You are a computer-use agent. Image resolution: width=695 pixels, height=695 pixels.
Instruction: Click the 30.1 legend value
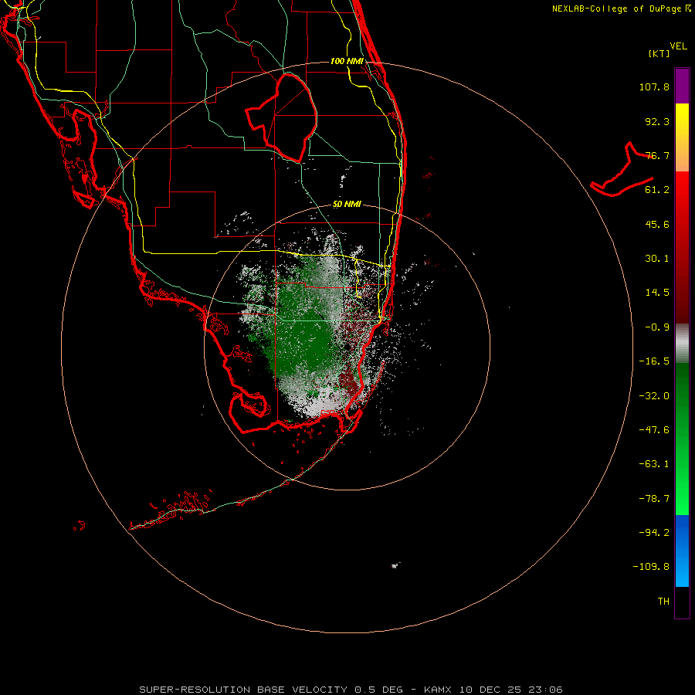coord(657,259)
